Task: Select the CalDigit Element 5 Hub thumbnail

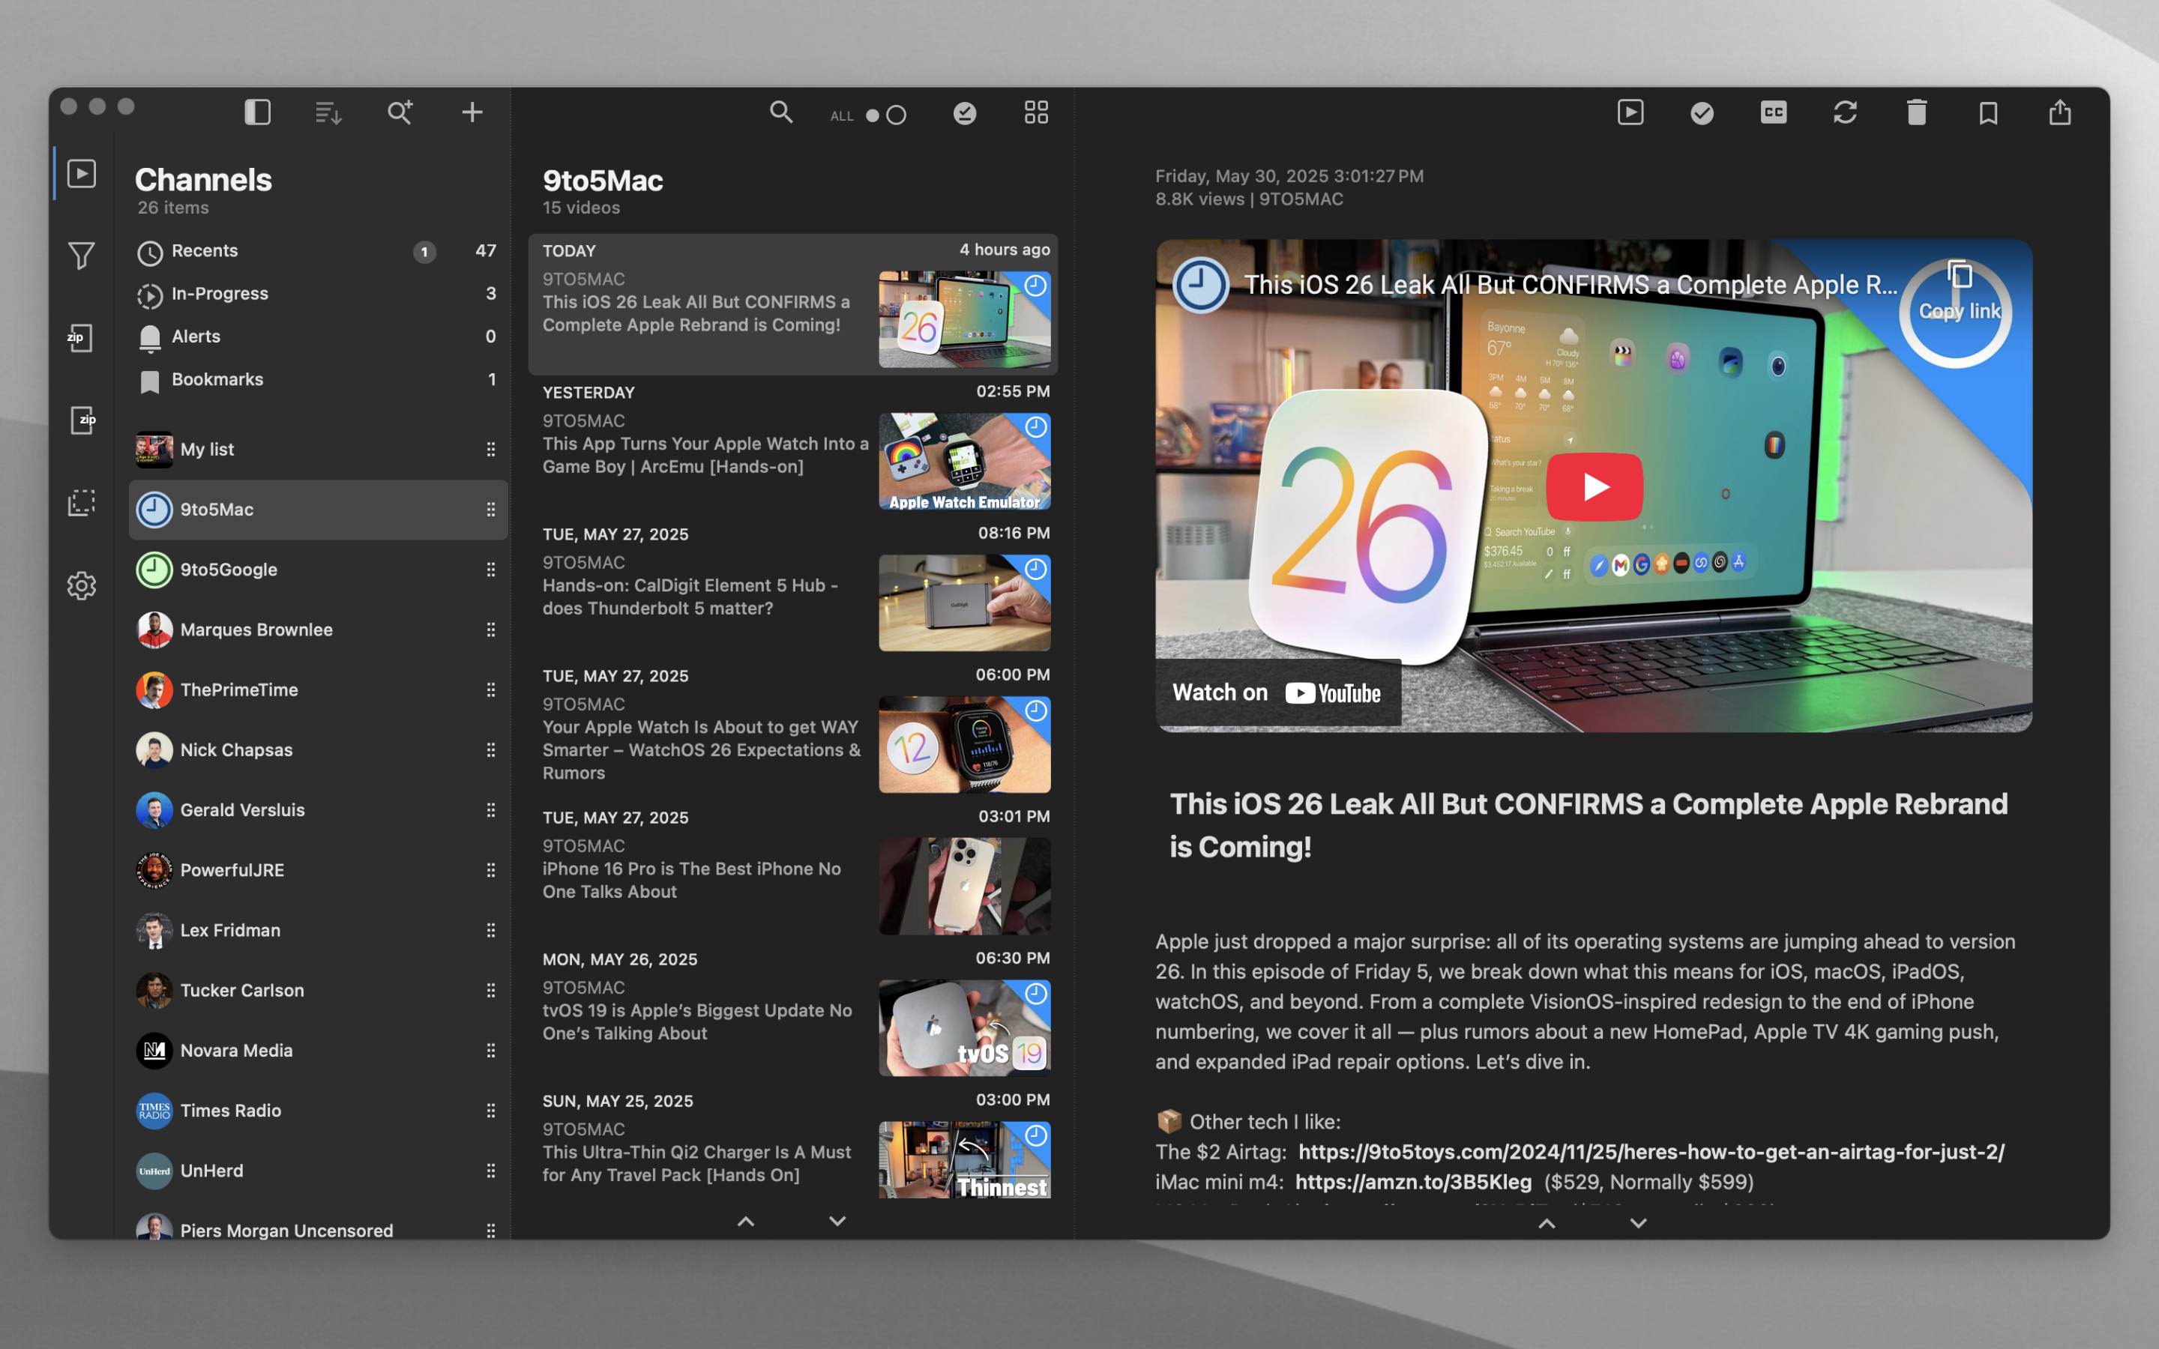Action: point(963,603)
